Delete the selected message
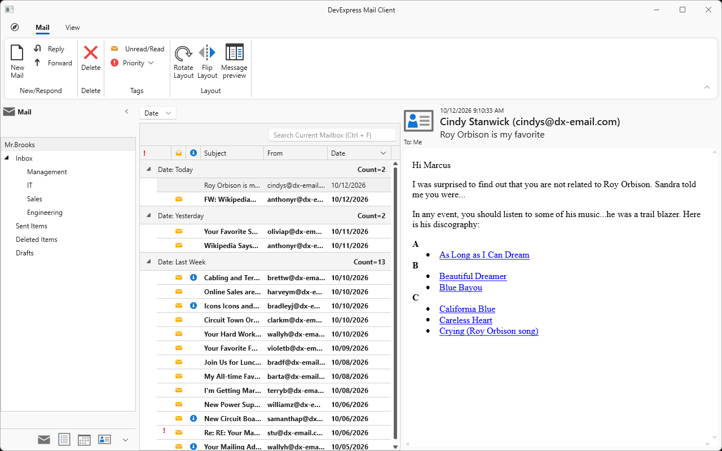 pyautogui.click(x=91, y=59)
